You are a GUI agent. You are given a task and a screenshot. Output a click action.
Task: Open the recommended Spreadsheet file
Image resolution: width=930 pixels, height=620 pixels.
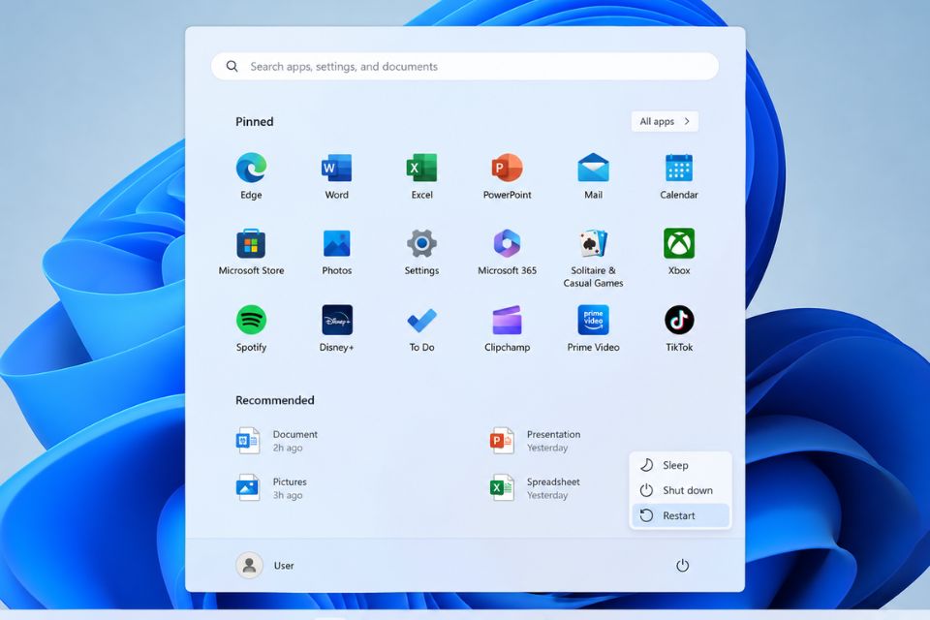tap(535, 487)
